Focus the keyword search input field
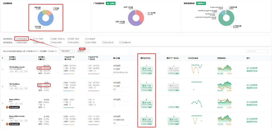The height and width of the screenshot is (129, 272). click(x=257, y=51)
